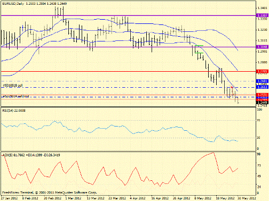Click the RSI axis value 70

[x=259, y=120]
